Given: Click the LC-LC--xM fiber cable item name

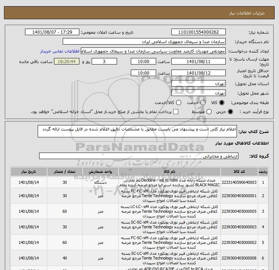Looking at the screenshot, I should point(170,211).
